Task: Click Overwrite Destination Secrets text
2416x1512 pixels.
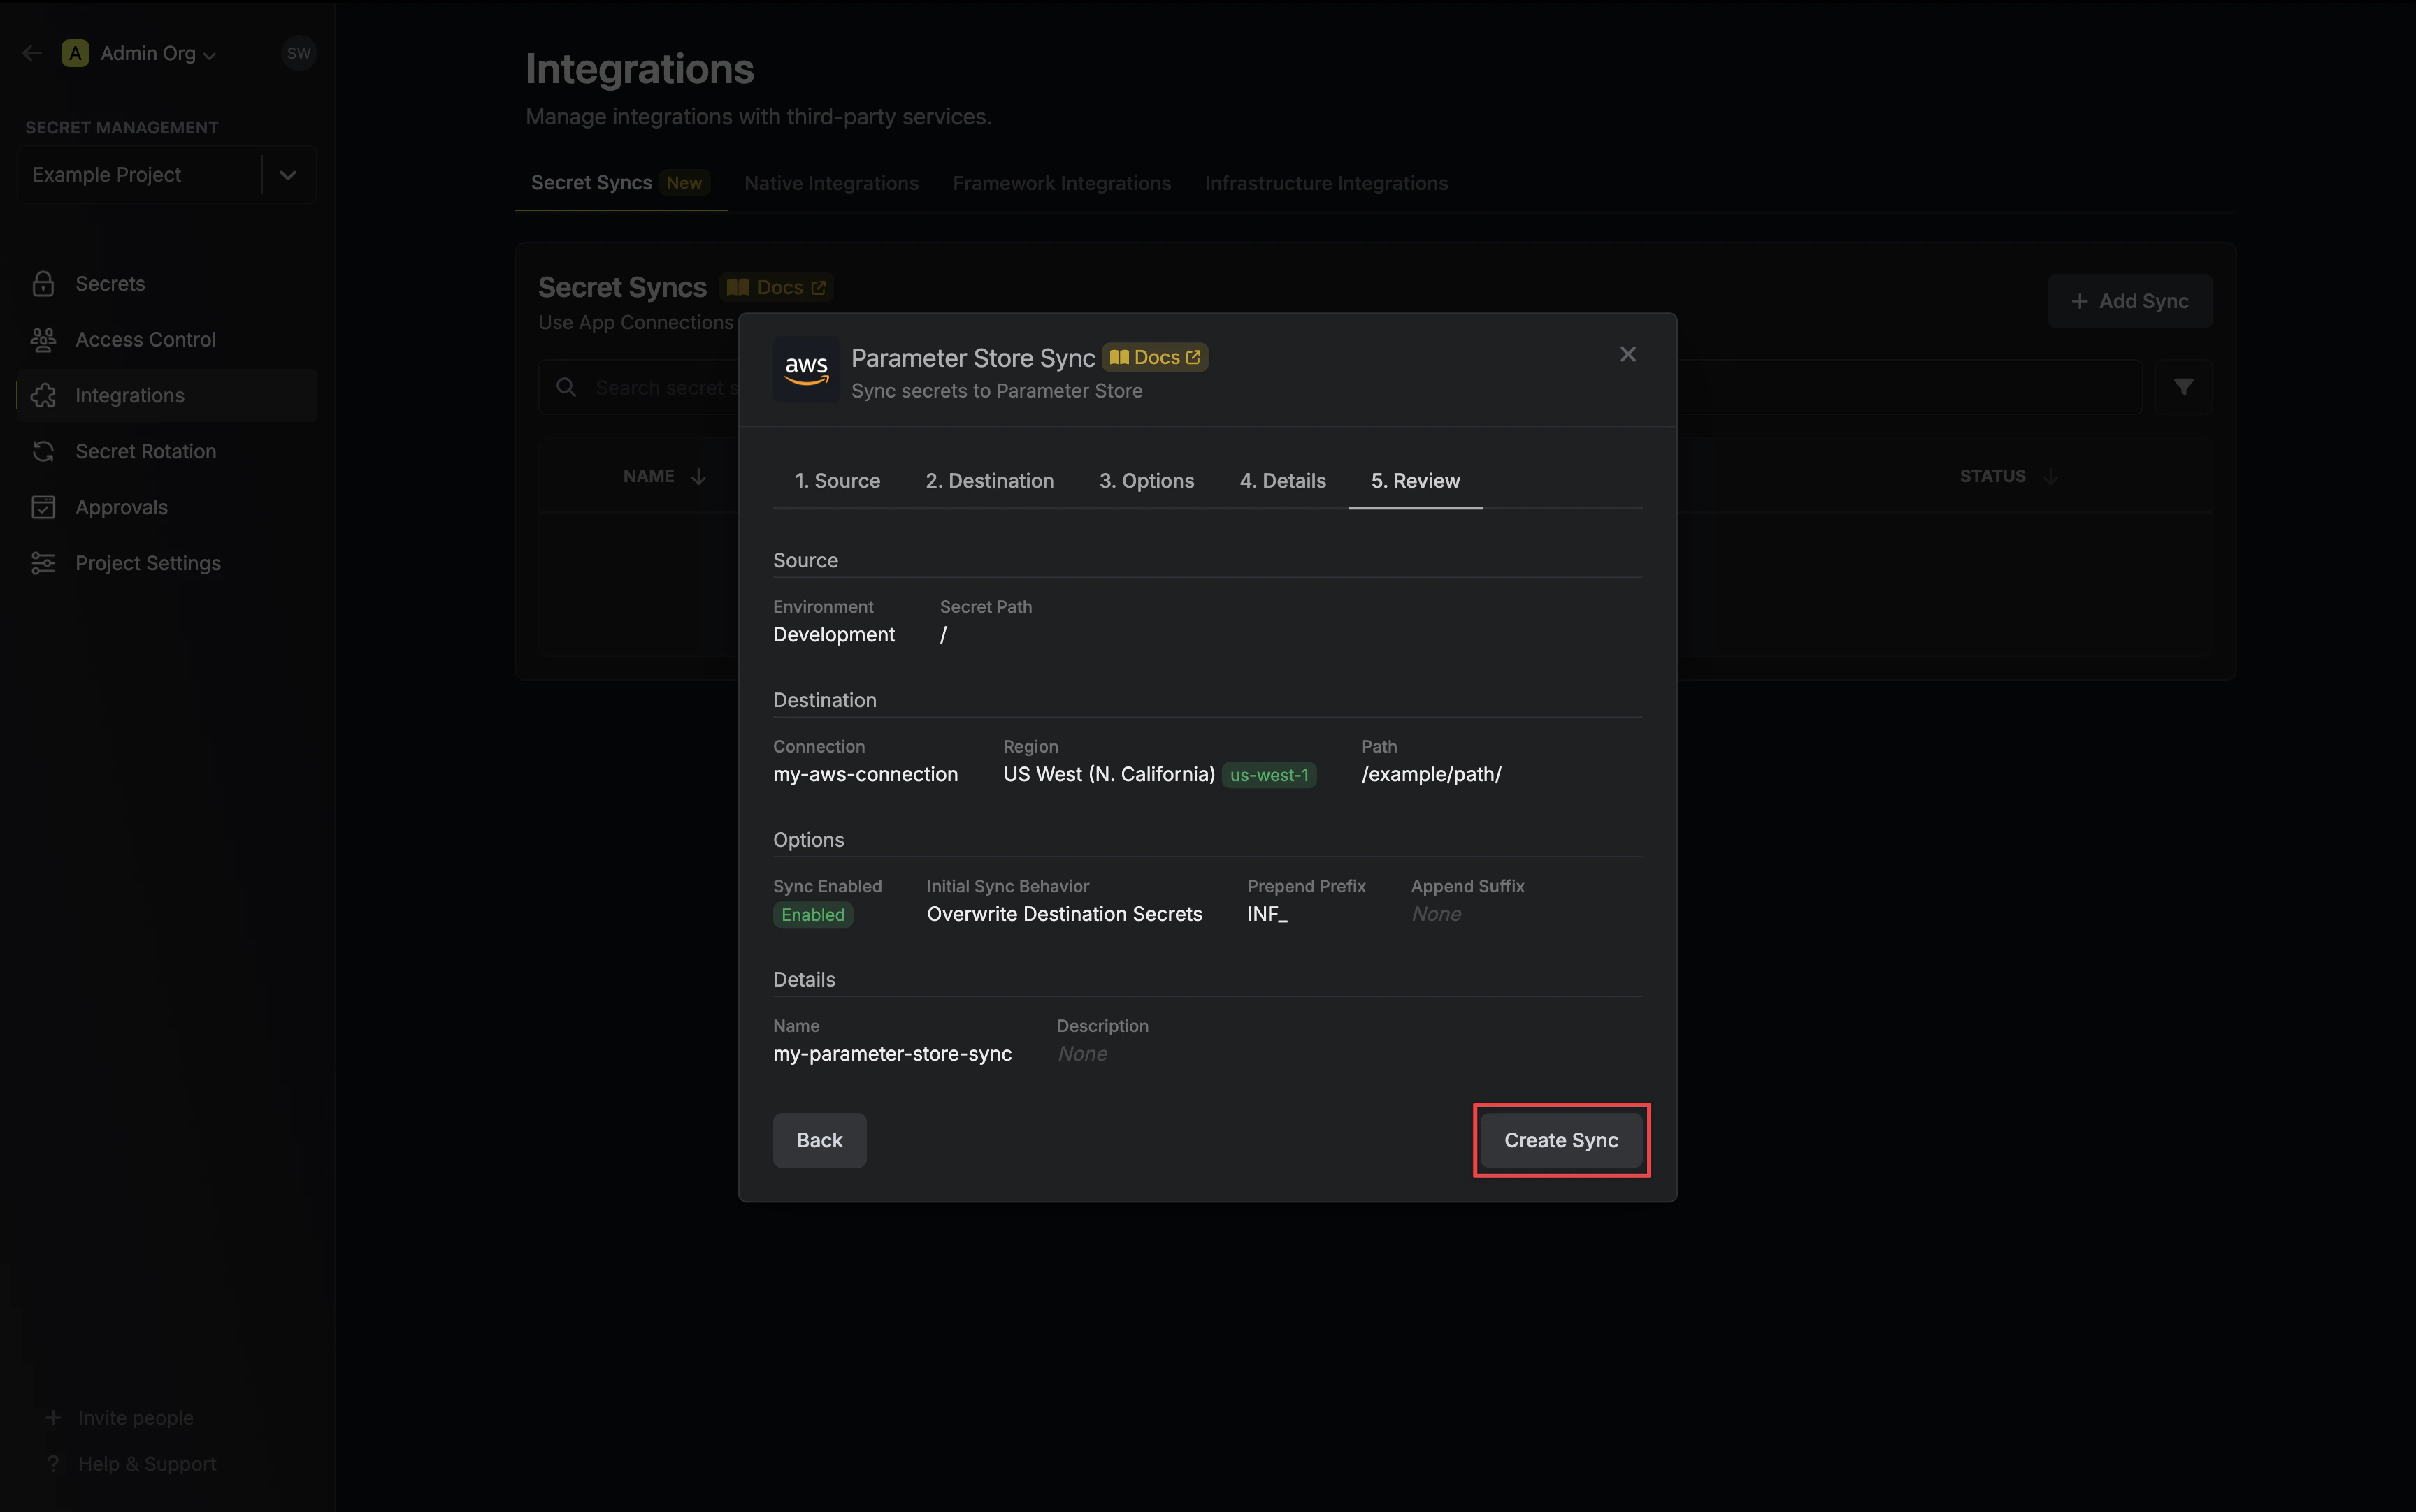Action: (x=1065, y=914)
